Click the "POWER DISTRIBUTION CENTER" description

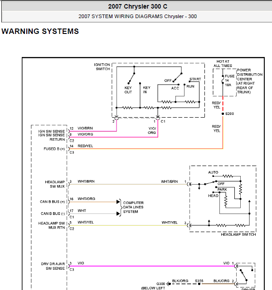[x=250, y=81]
